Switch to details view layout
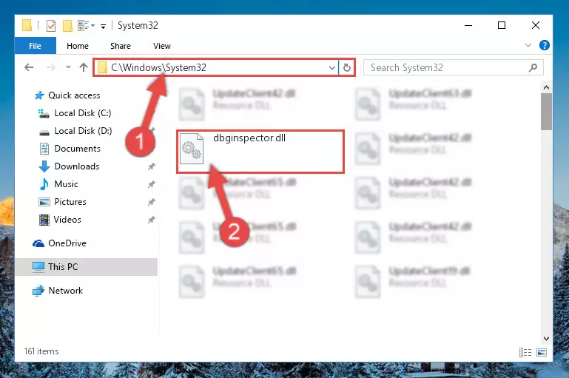This screenshot has width=569, height=378. point(525,352)
